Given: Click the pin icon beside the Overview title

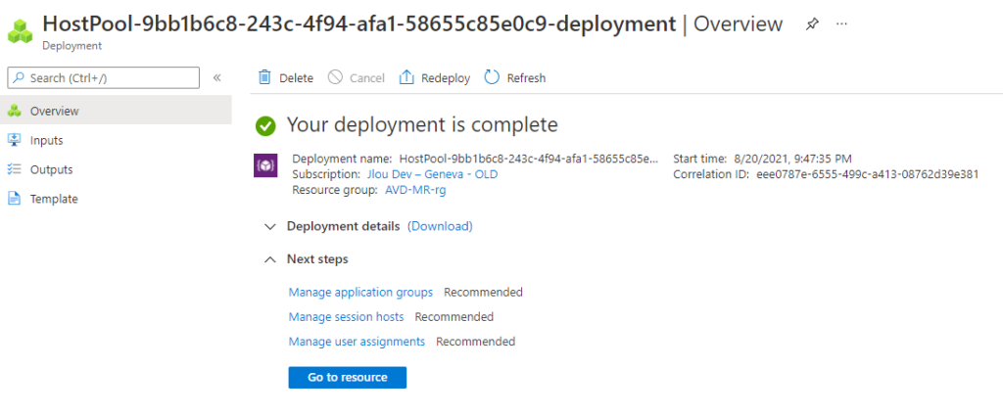Looking at the screenshot, I should tap(812, 24).
